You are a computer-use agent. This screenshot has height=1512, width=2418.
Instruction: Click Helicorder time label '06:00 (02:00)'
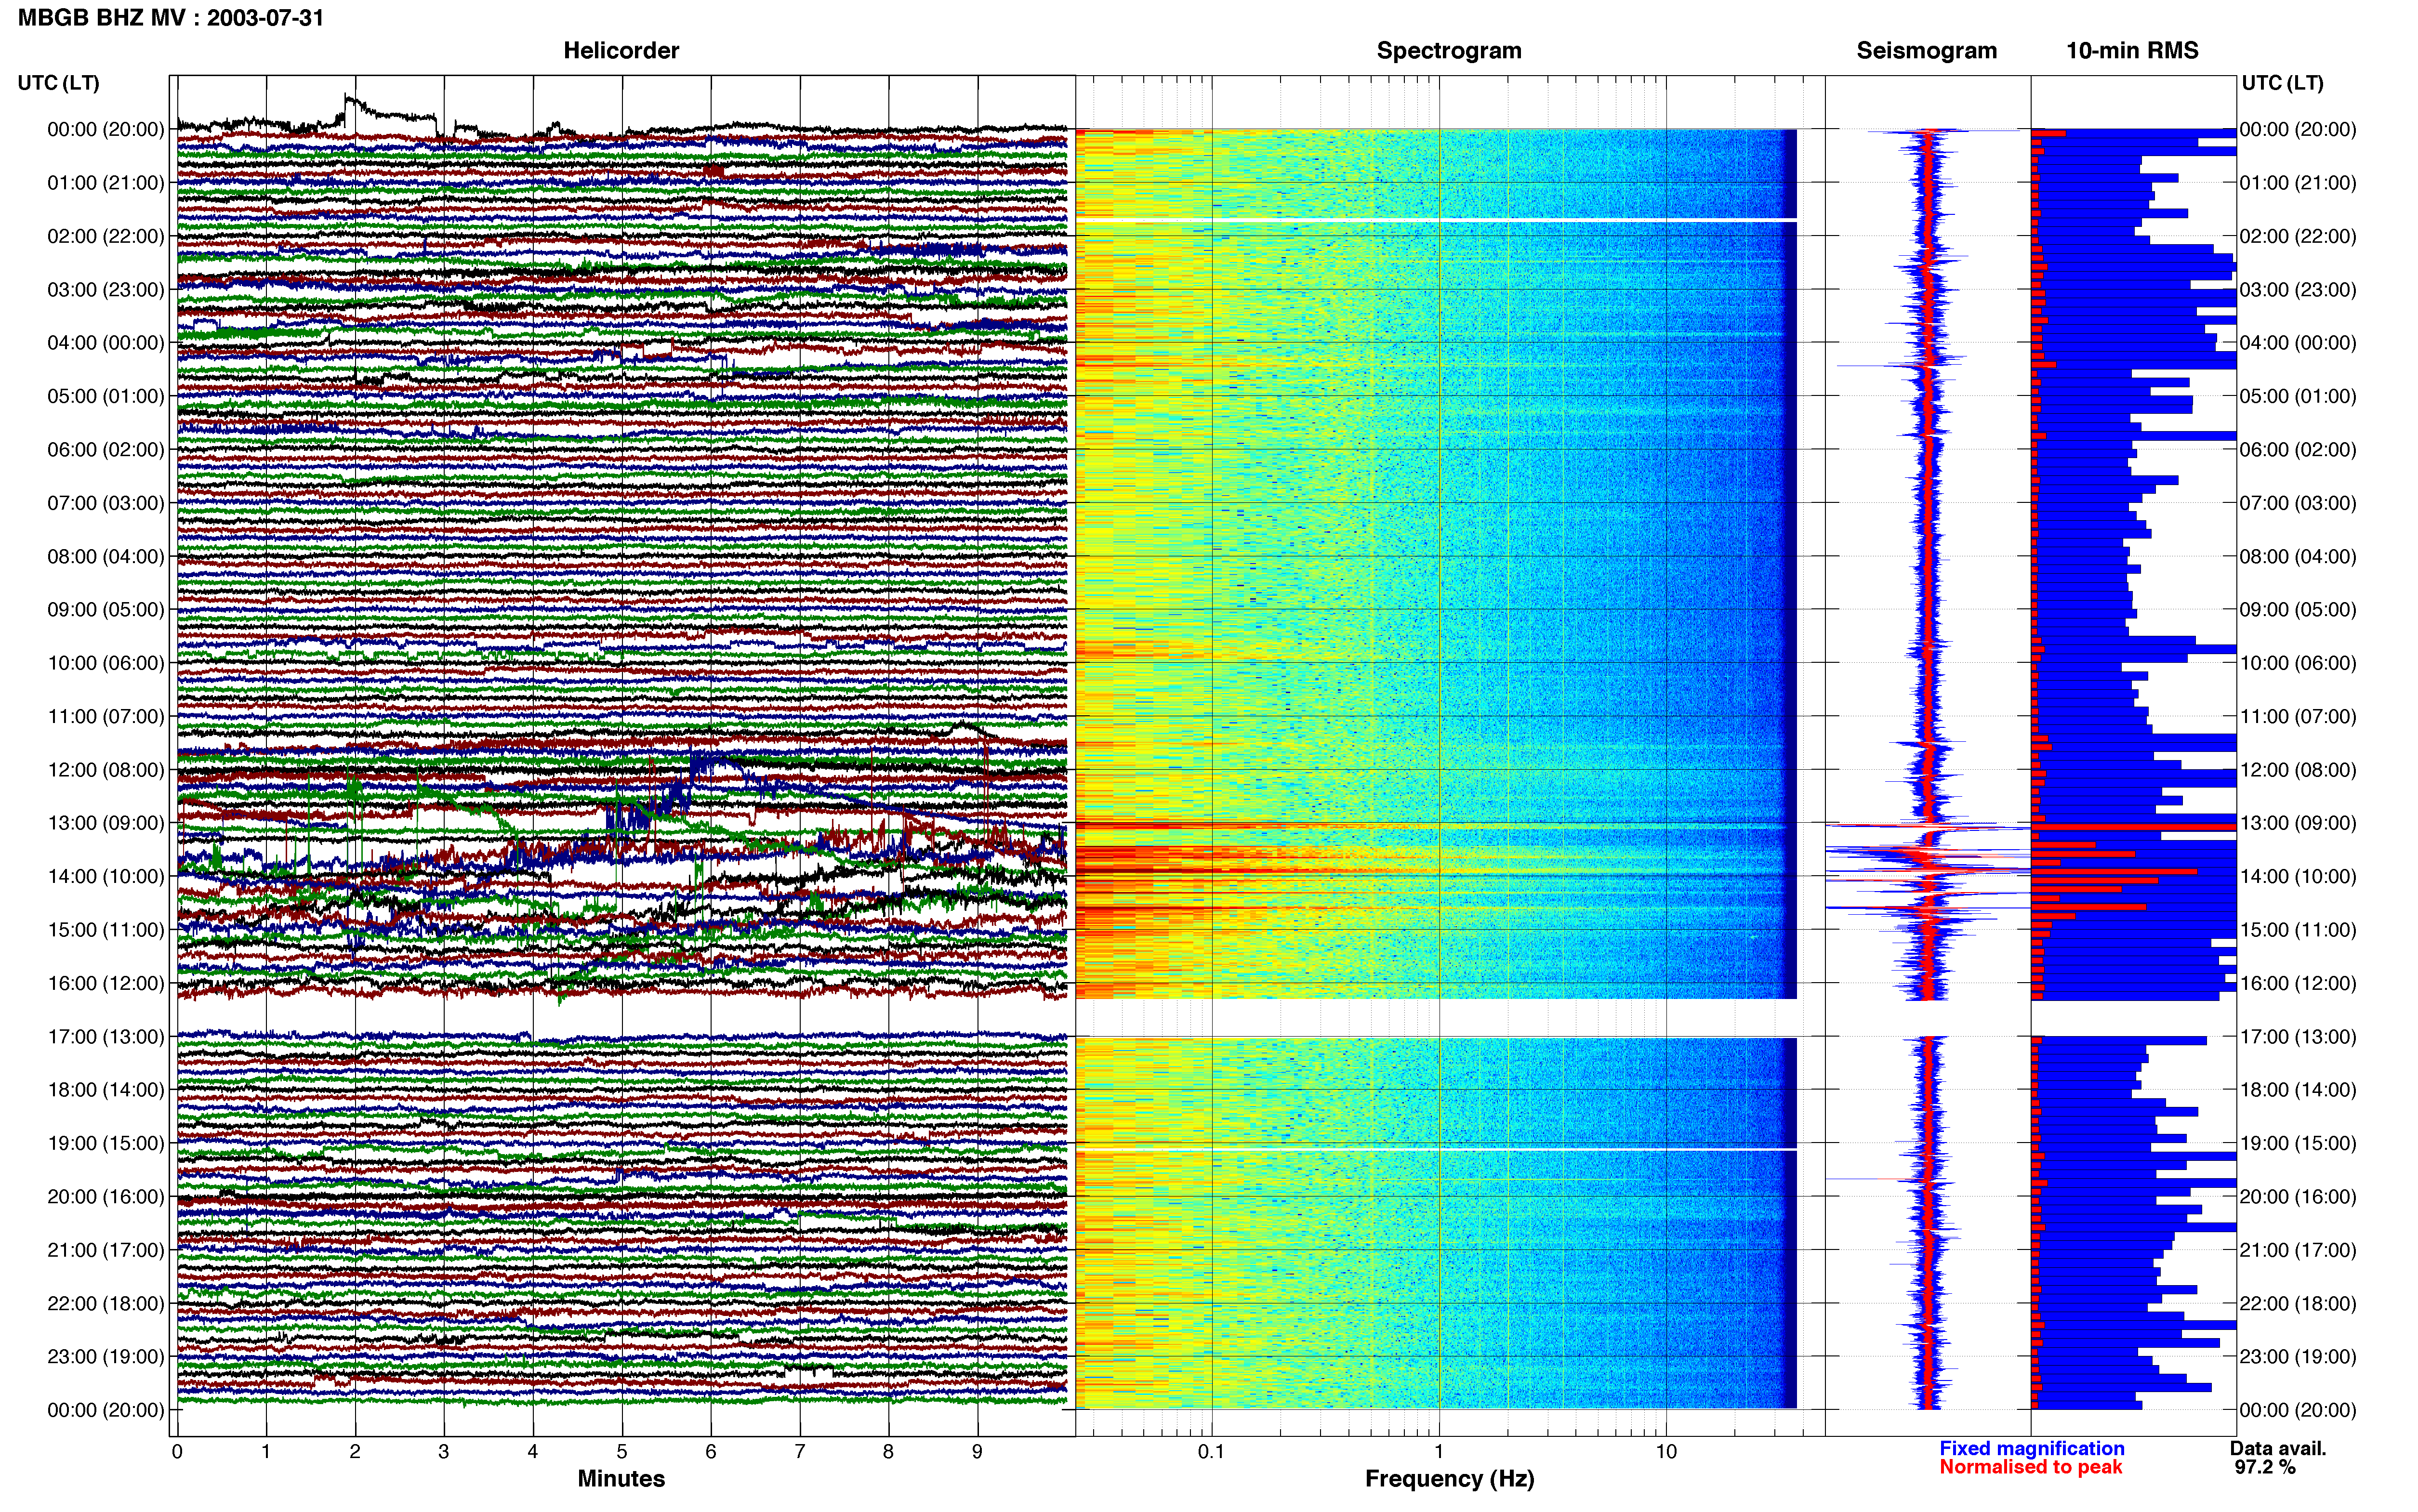point(106,450)
